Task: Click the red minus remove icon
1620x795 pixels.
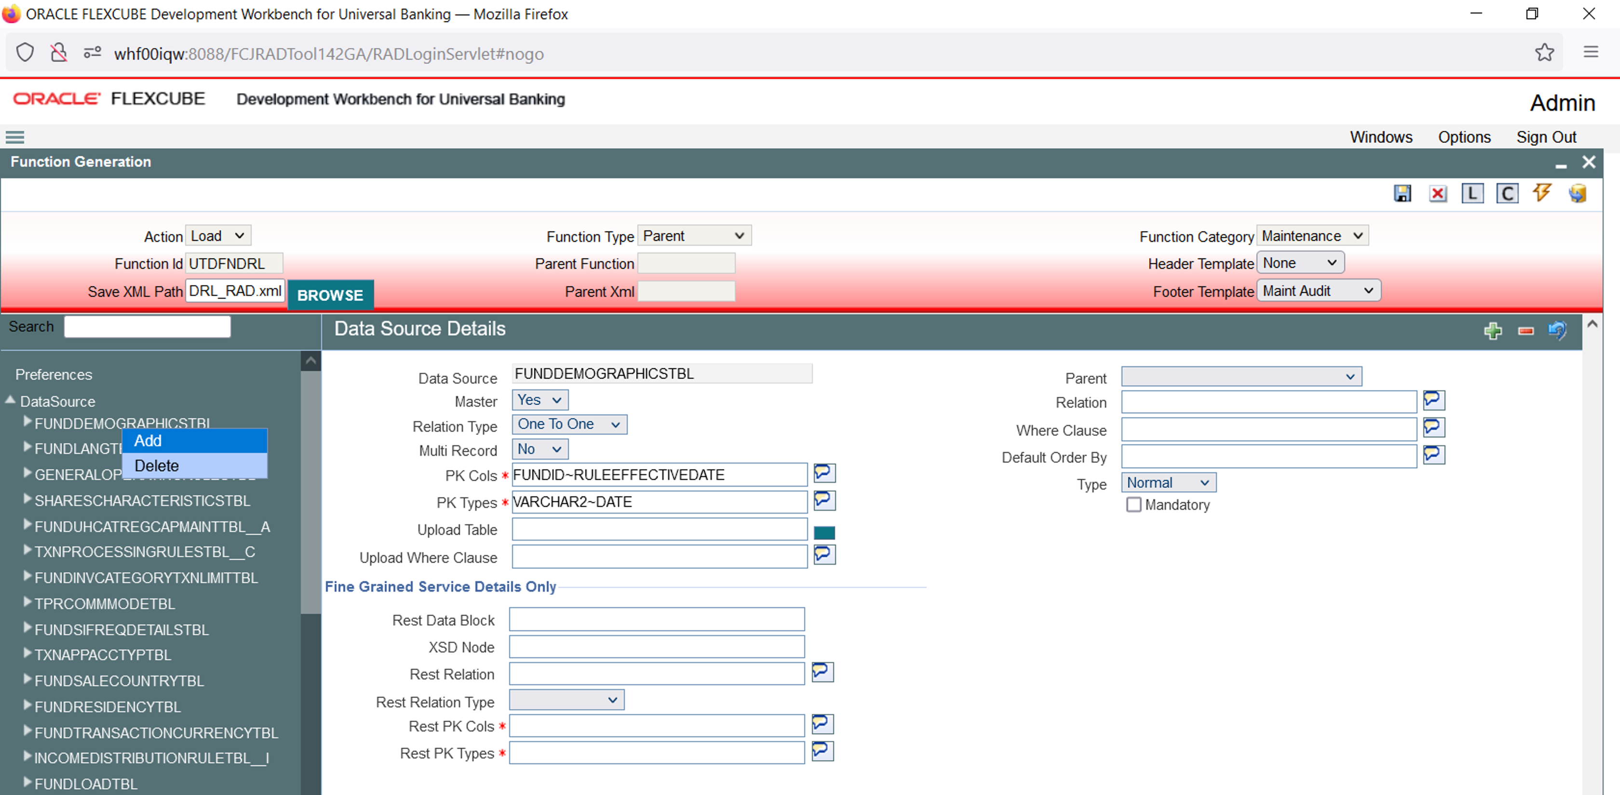Action: (1525, 331)
